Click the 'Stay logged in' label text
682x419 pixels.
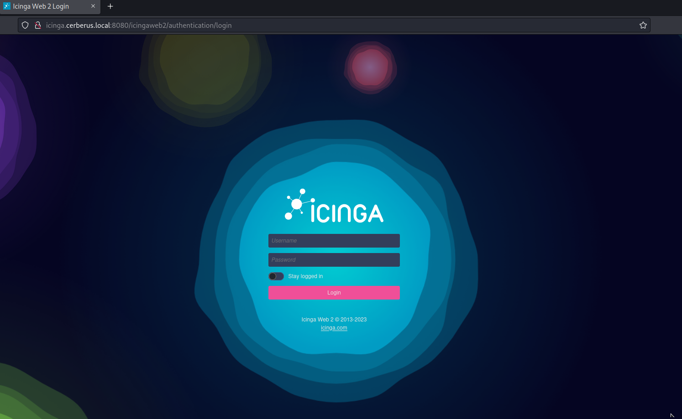pyautogui.click(x=305, y=276)
